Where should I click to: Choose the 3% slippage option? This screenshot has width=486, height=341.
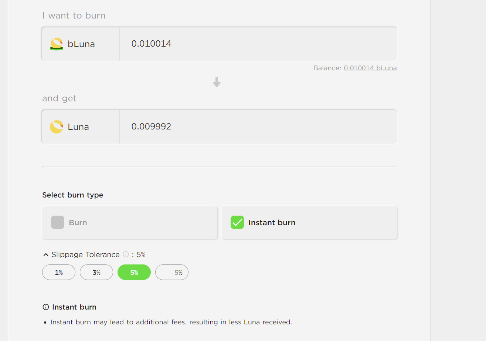(96, 273)
